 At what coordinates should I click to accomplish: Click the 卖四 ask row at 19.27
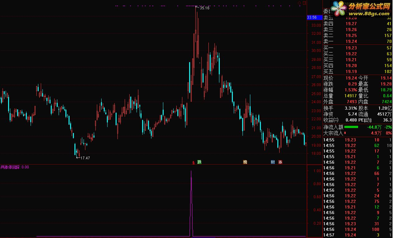pyautogui.click(x=357, y=24)
